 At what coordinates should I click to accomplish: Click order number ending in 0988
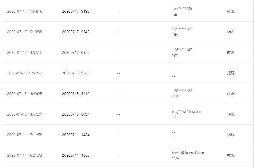pos(76,52)
